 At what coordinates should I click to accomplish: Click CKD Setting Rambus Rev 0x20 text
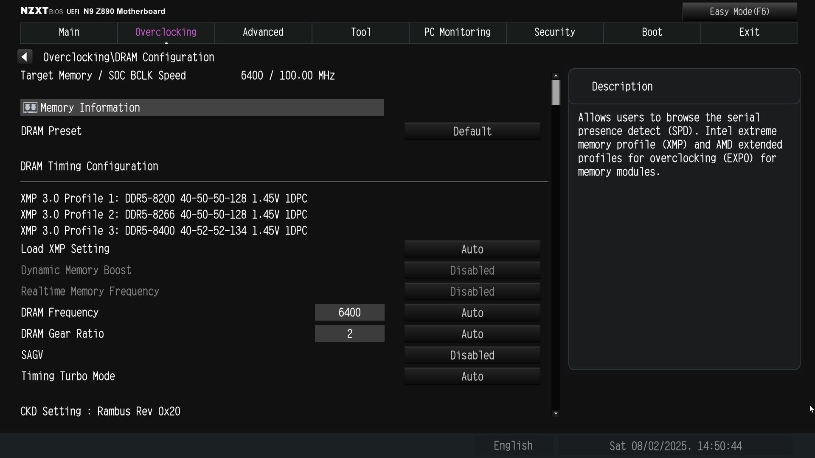pyautogui.click(x=101, y=411)
